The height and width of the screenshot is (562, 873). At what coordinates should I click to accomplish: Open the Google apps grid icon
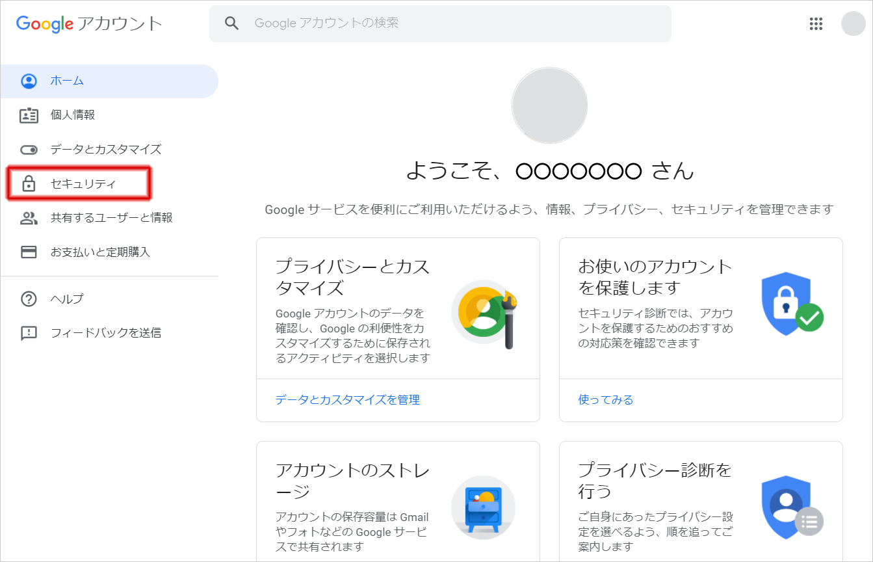coord(816,24)
